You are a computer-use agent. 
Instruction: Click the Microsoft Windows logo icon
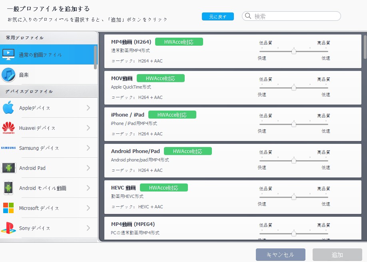click(x=8, y=208)
